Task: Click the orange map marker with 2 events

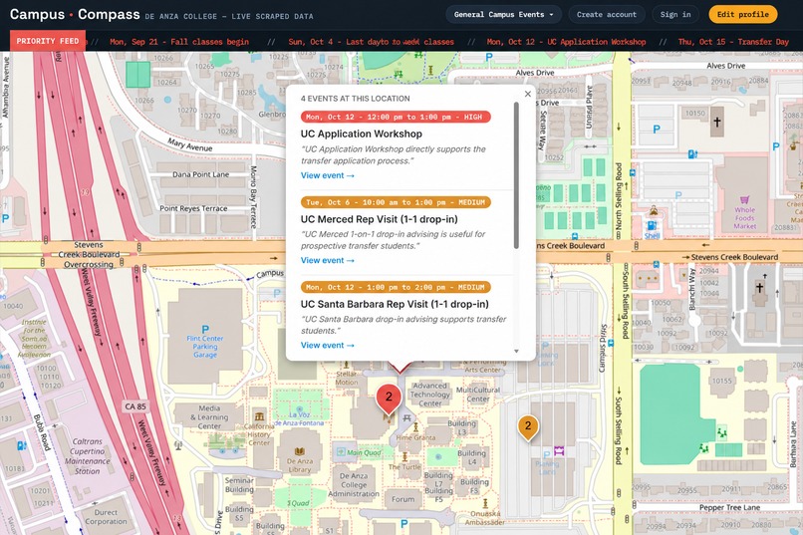Action: coord(528,427)
